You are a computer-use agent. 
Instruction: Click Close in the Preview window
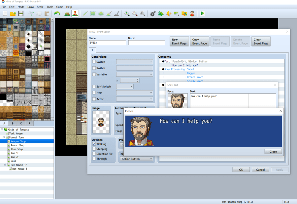click(x=273, y=152)
